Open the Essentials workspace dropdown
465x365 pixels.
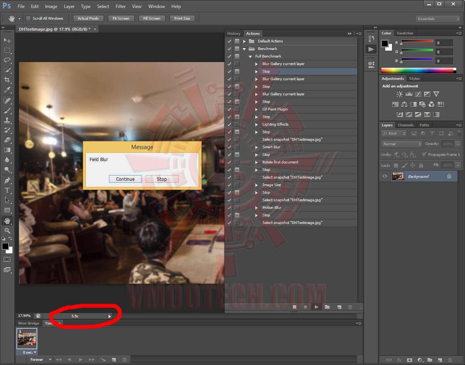438,19
